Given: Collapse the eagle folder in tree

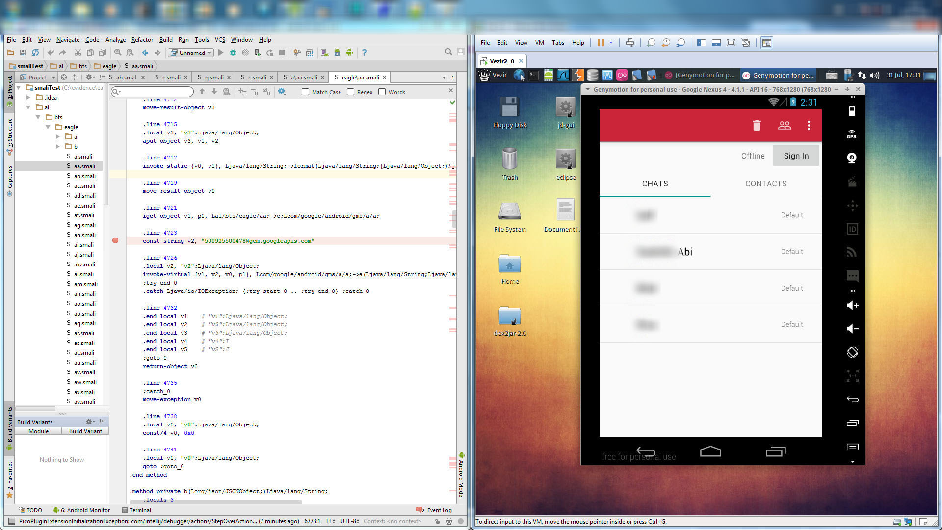Looking at the screenshot, I should click(48, 127).
